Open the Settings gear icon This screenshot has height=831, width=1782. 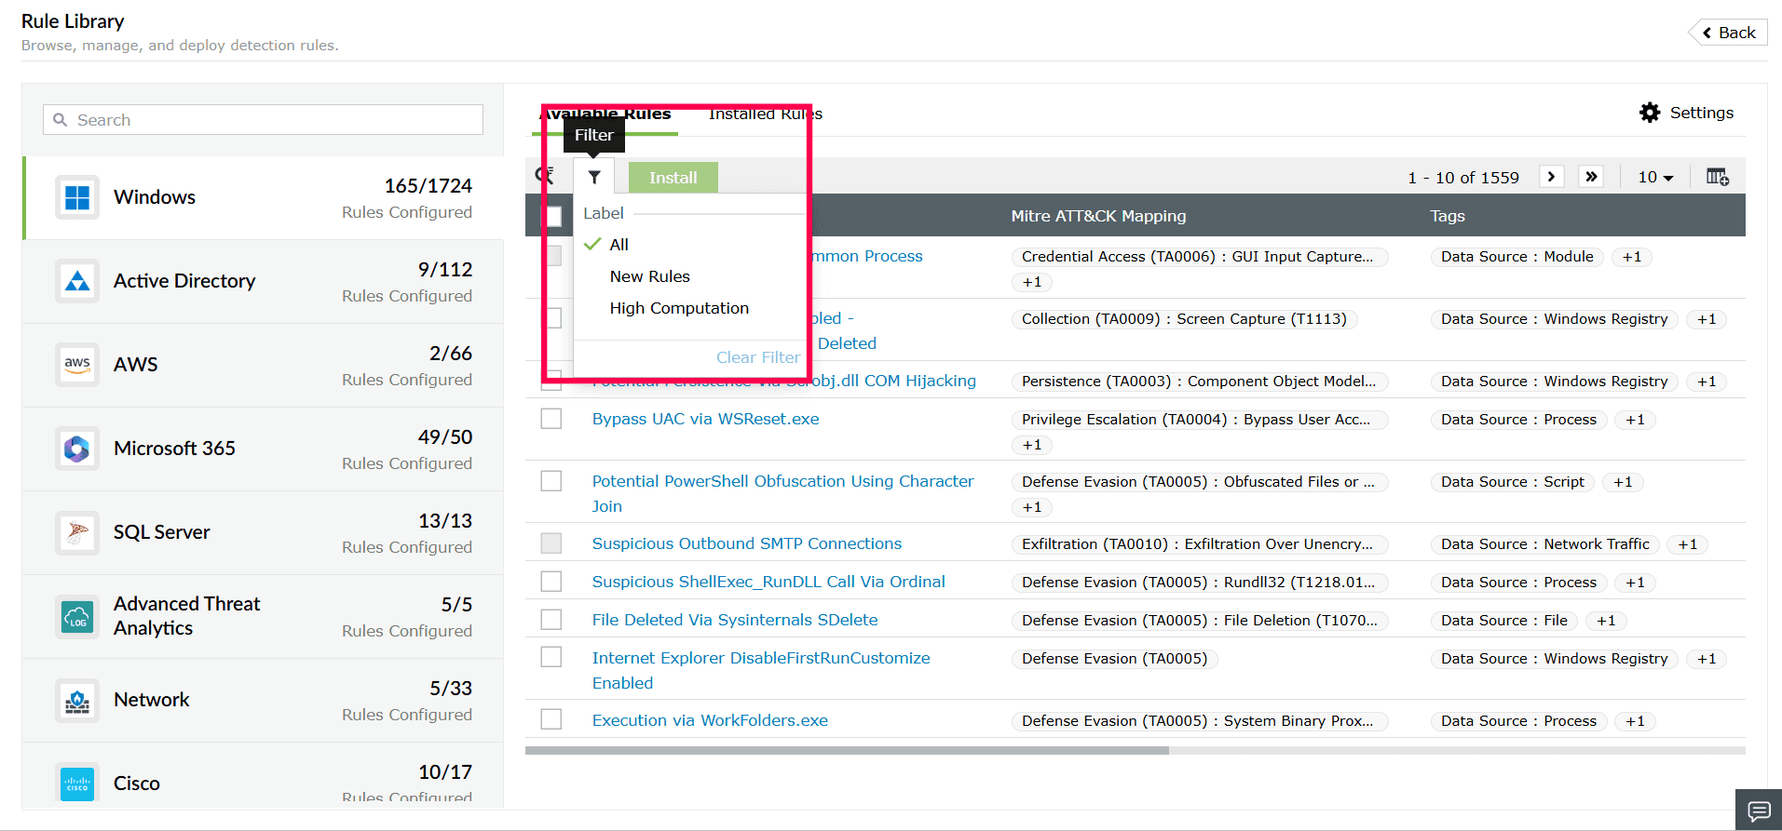[1650, 113]
